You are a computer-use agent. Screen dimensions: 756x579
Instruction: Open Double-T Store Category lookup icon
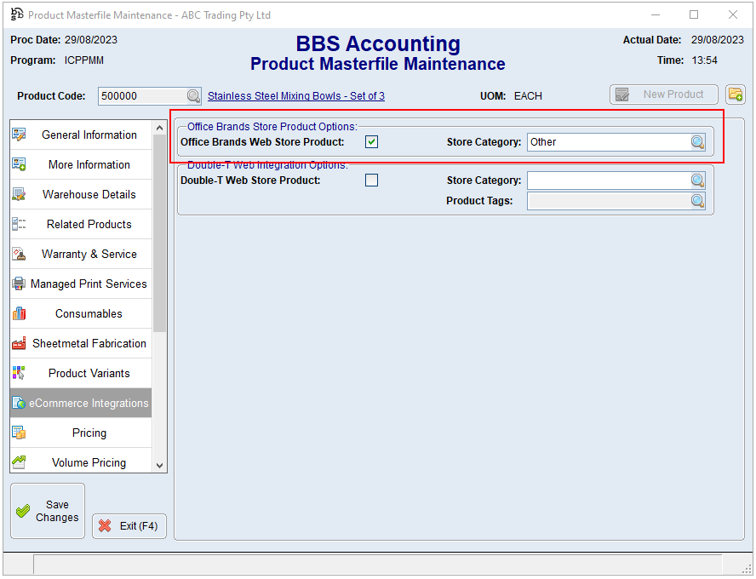click(x=697, y=181)
